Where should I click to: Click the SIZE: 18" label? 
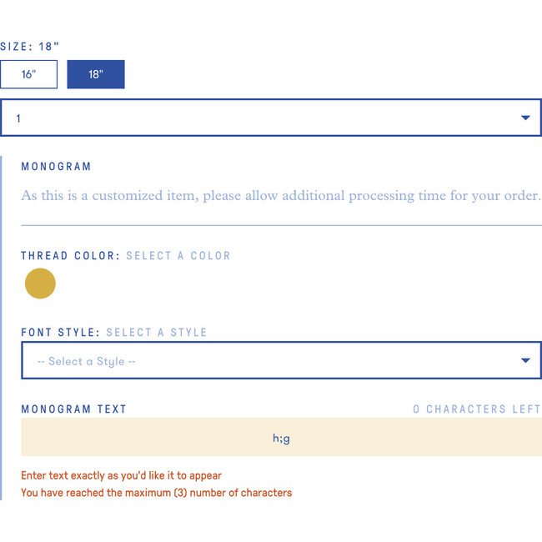pyautogui.click(x=29, y=47)
